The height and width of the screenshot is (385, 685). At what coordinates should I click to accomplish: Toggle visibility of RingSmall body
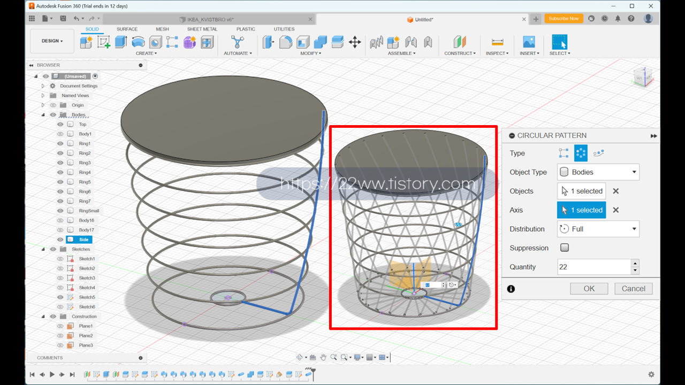coord(60,211)
